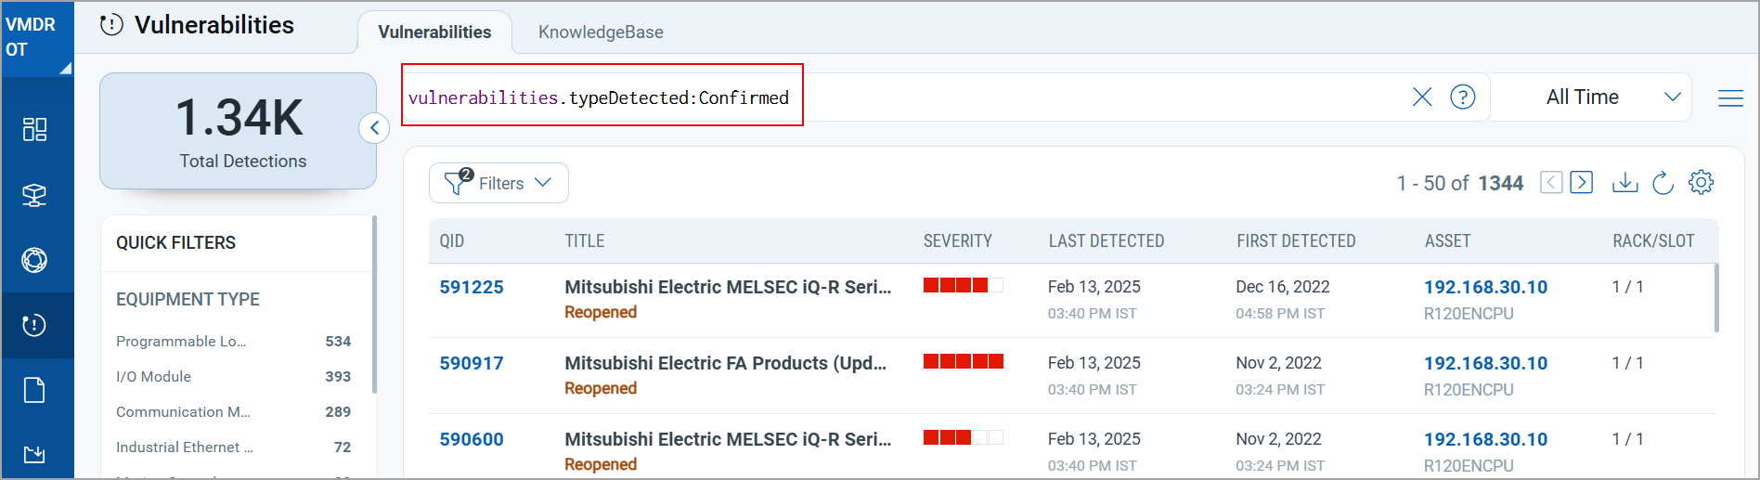Open table settings gear icon

click(x=1701, y=182)
